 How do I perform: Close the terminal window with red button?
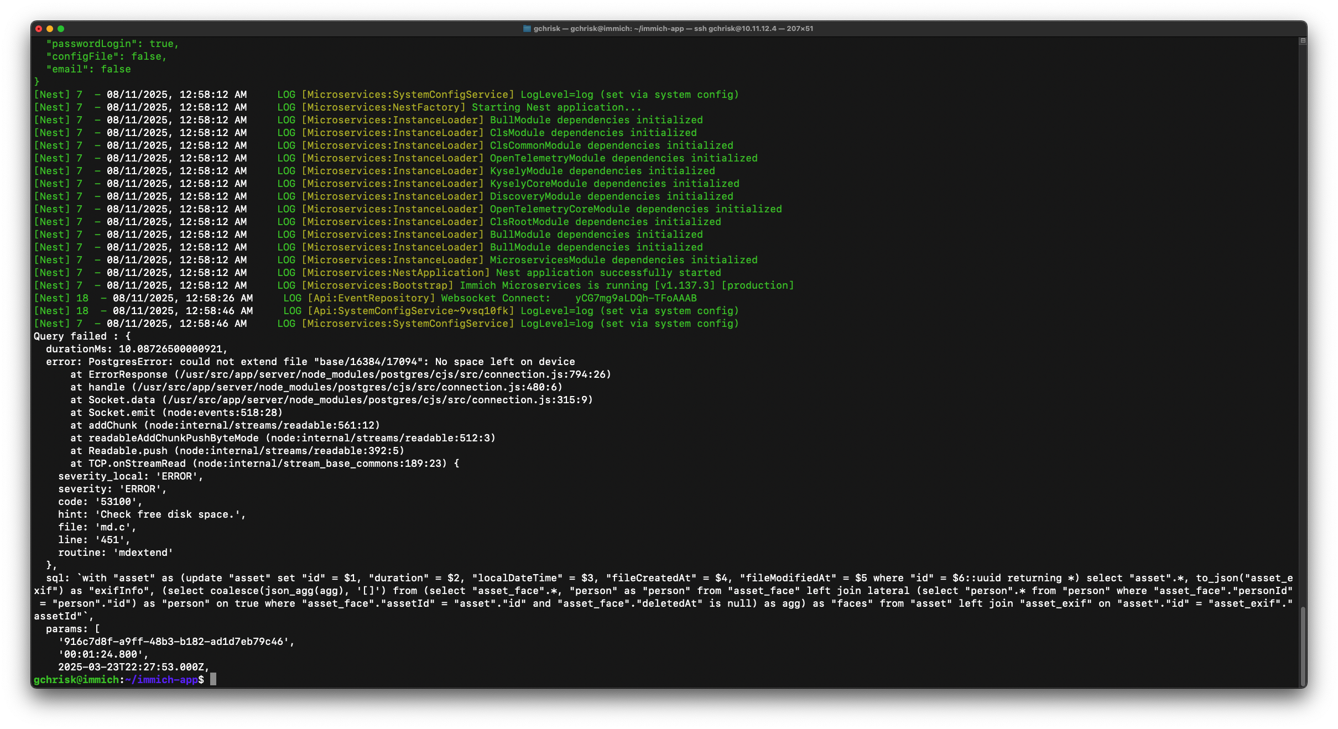[39, 29]
